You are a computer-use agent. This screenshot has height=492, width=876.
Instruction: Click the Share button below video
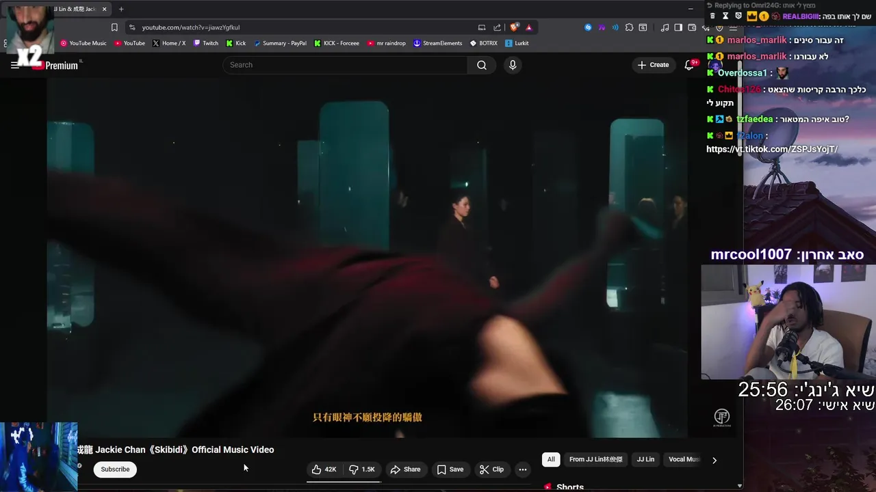click(405, 469)
